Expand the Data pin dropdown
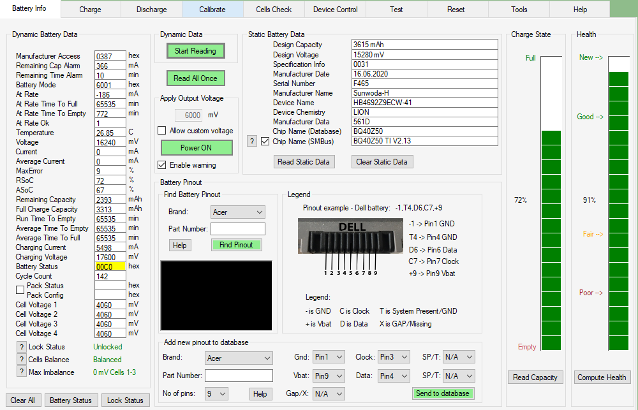Viewport: 638px width, 410px height. point(394,376)
